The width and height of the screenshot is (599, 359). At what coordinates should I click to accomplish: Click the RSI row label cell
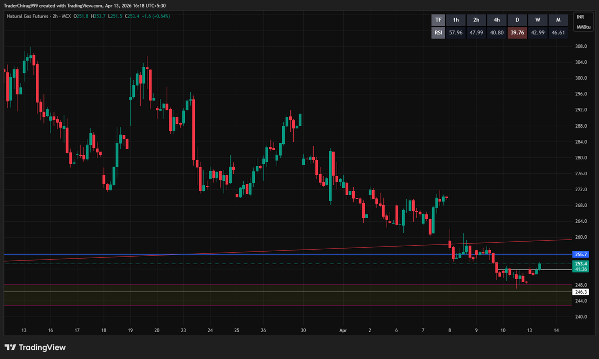pyautogui.click(x=438, y=33)
